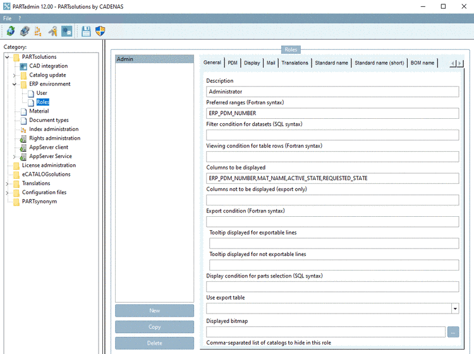Select eCATALOGsolutions in the tree
This screenshot has width=474, height=354.
coord(46,174)
